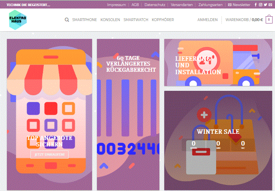
Task: Open the Instagram social icon
Action: coord(261,5)
